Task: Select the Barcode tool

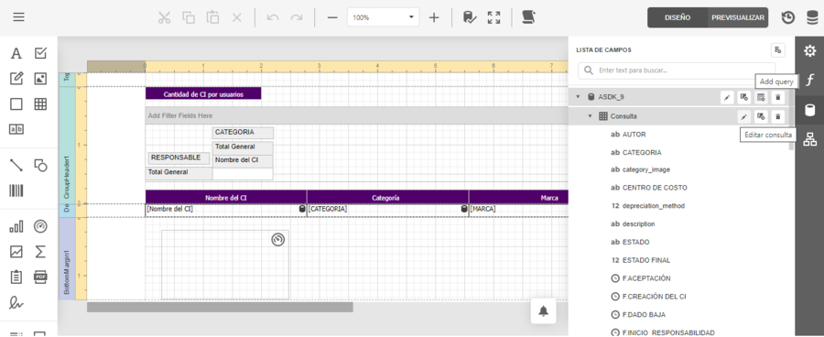Action: [16, 190]
